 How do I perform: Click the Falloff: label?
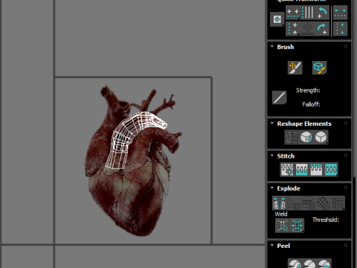pyautogui.click(x=311, y=104)
